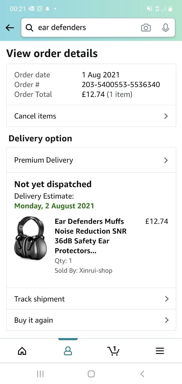Open Ear Defenders Muffs product title

tap(90, 236)
